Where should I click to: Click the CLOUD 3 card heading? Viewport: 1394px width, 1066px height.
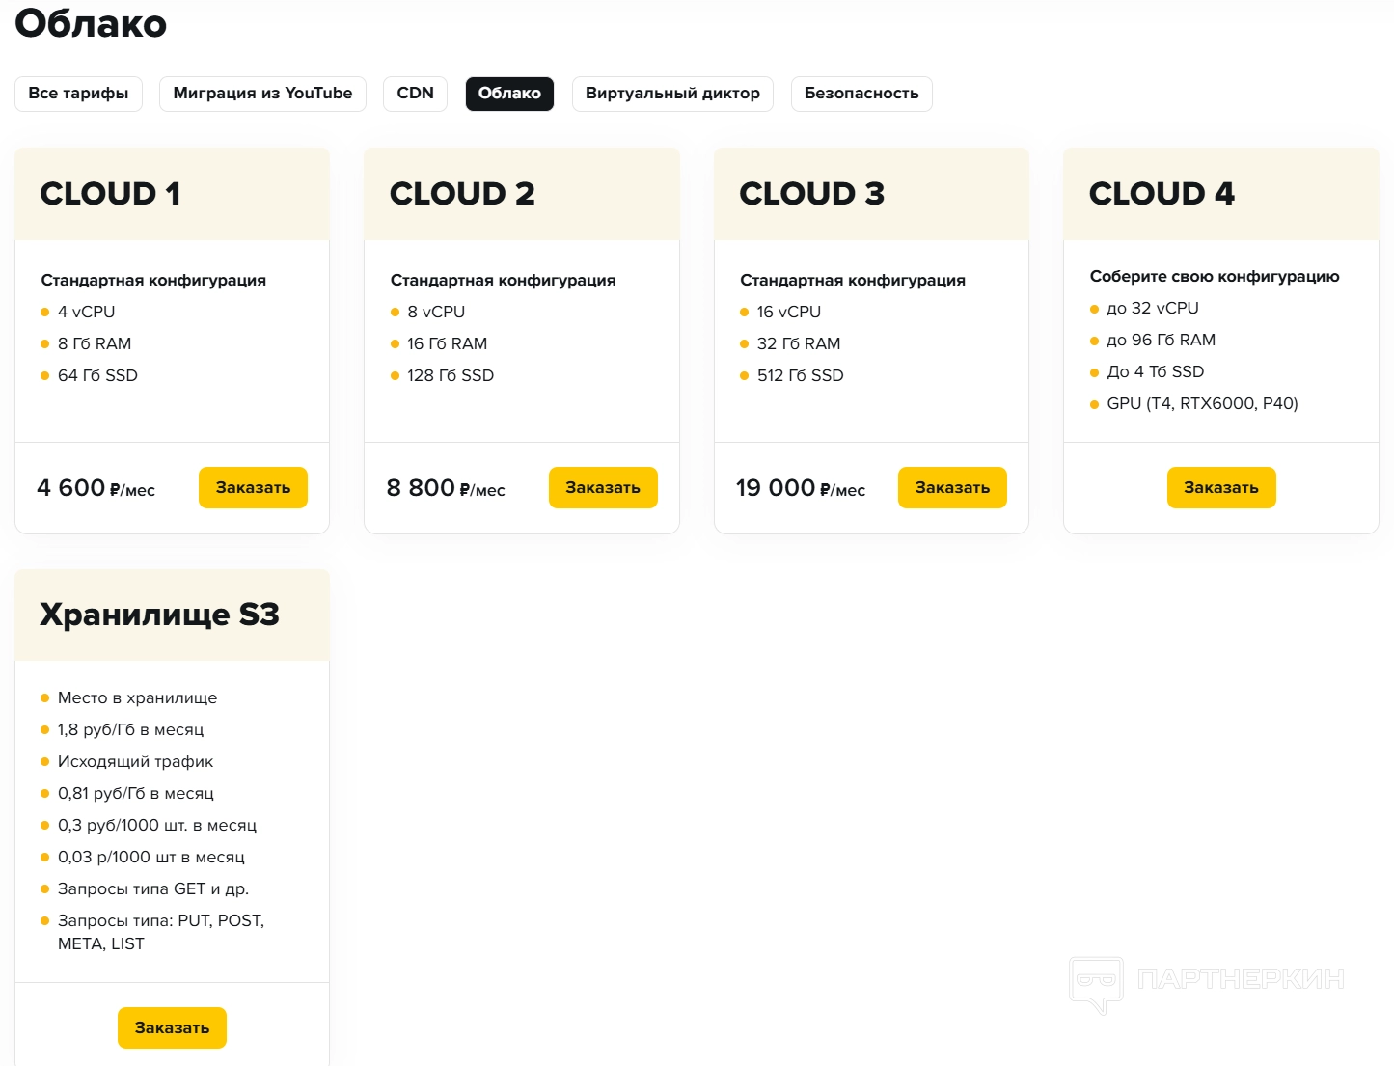point(811,194)
